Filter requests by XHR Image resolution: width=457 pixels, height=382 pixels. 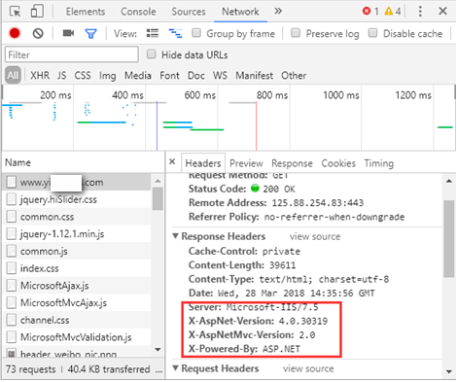pyautogui.click(x=40, y=76)
